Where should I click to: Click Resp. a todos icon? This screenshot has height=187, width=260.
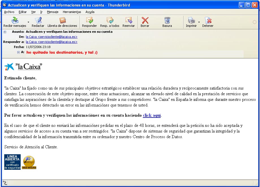pyautogui.click(x=110, y=21)
